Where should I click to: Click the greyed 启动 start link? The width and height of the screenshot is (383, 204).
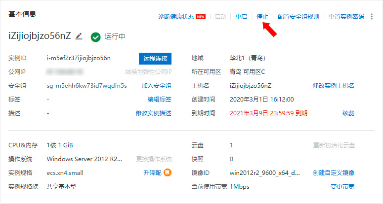click(220, 17)
